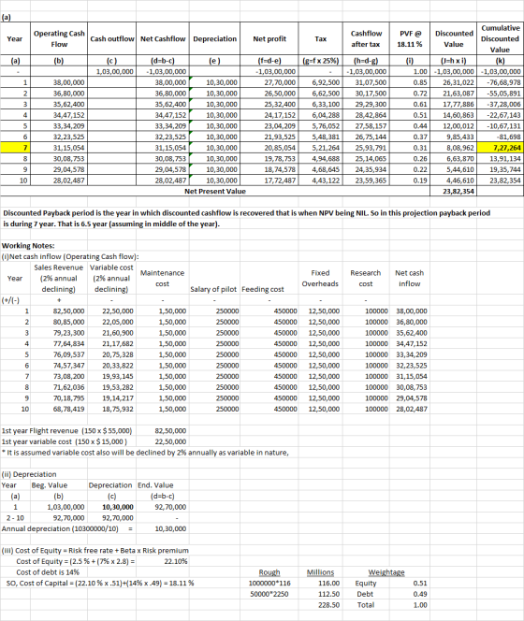Select the cost of equity result 22.10%
The image size is (524, 621).
[176, 561]
